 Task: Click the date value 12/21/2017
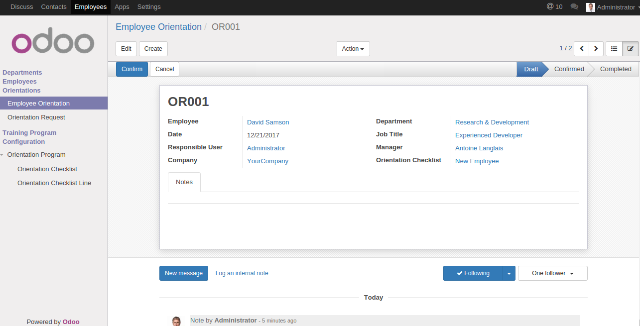[263, 135]
